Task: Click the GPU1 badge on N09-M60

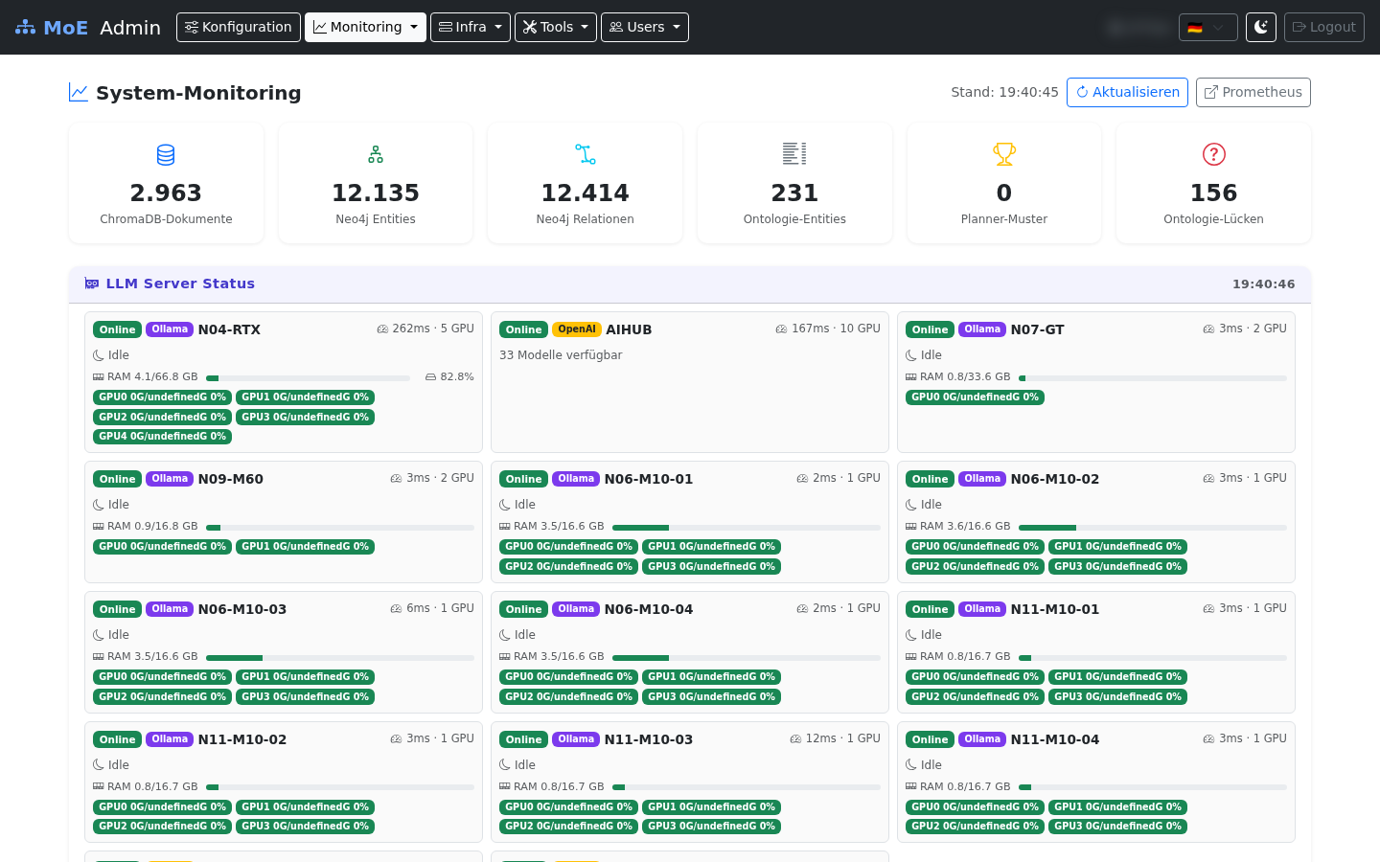Action: (x=306, y=547)
